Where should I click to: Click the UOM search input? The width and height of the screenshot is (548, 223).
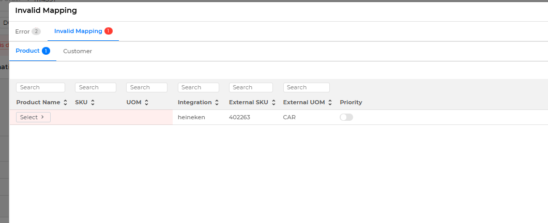(146, 87)
